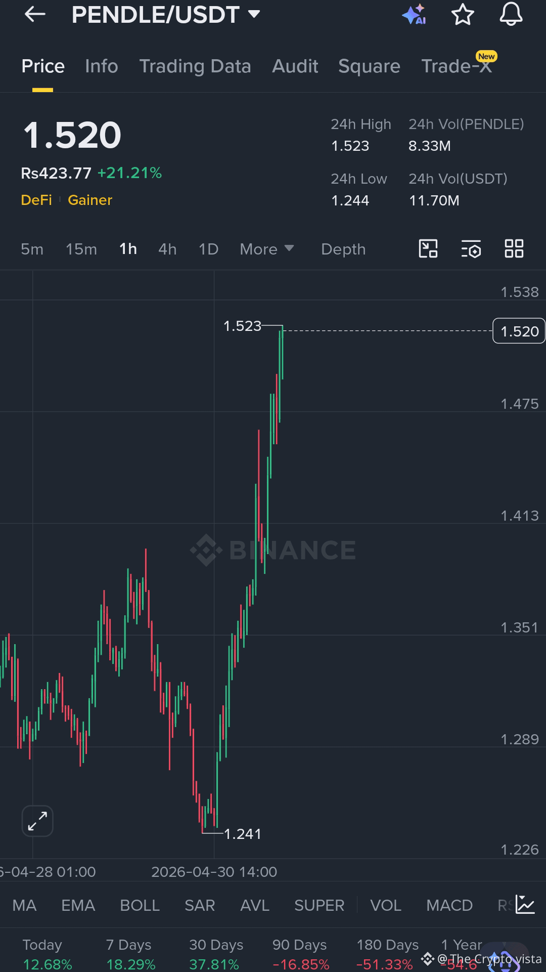Open the indicator chart icon at bottom right
Image resolution: width=546 pixels, height=972 pixels.
click(x=525, y=905)
